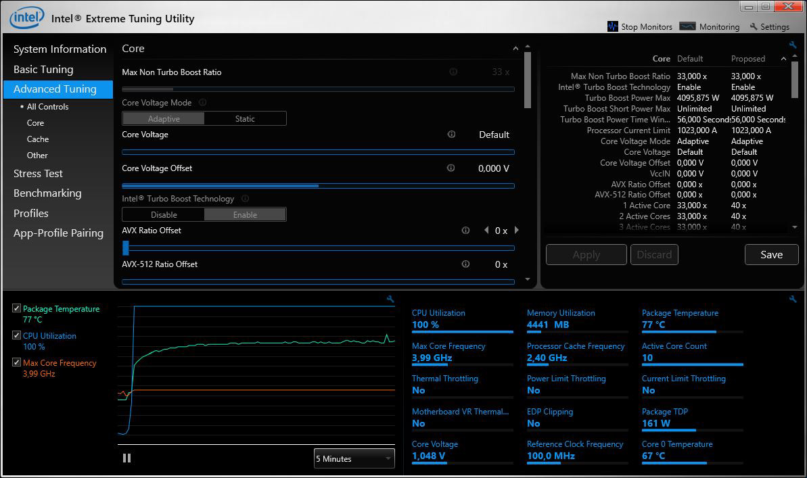This screenshot has width=807, height=478.
Task: Click the AVX-512 Ratio Offset slider
Action: coord(318,281)
